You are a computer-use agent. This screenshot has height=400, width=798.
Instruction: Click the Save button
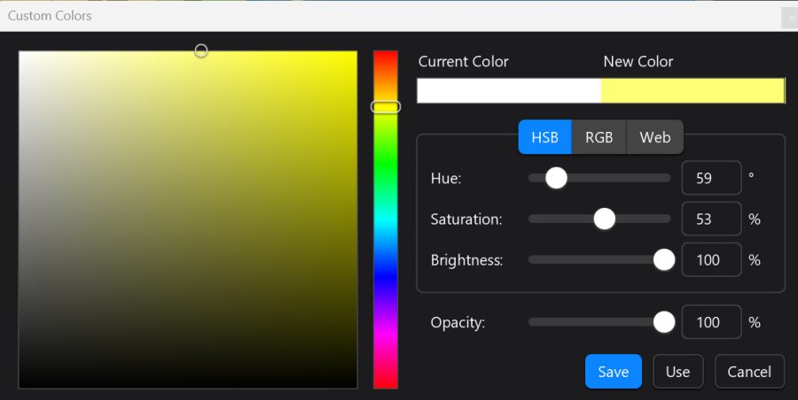614,372
